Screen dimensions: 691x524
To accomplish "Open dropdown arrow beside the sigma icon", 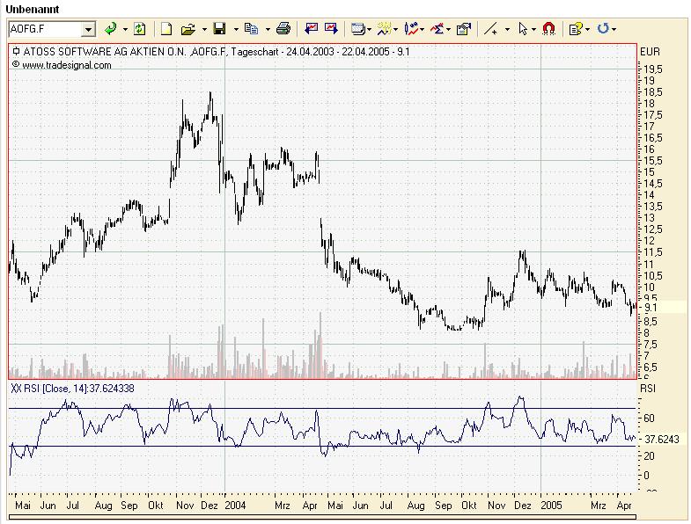I will click(448, 30).
